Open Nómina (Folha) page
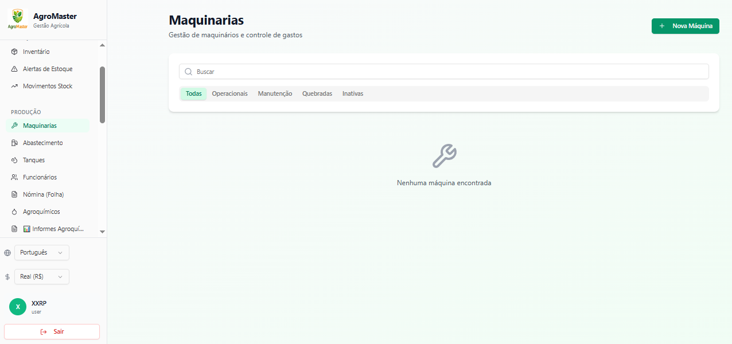 tap(48, 194)
